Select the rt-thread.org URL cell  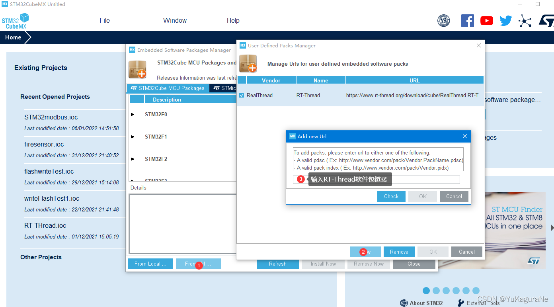415,95
